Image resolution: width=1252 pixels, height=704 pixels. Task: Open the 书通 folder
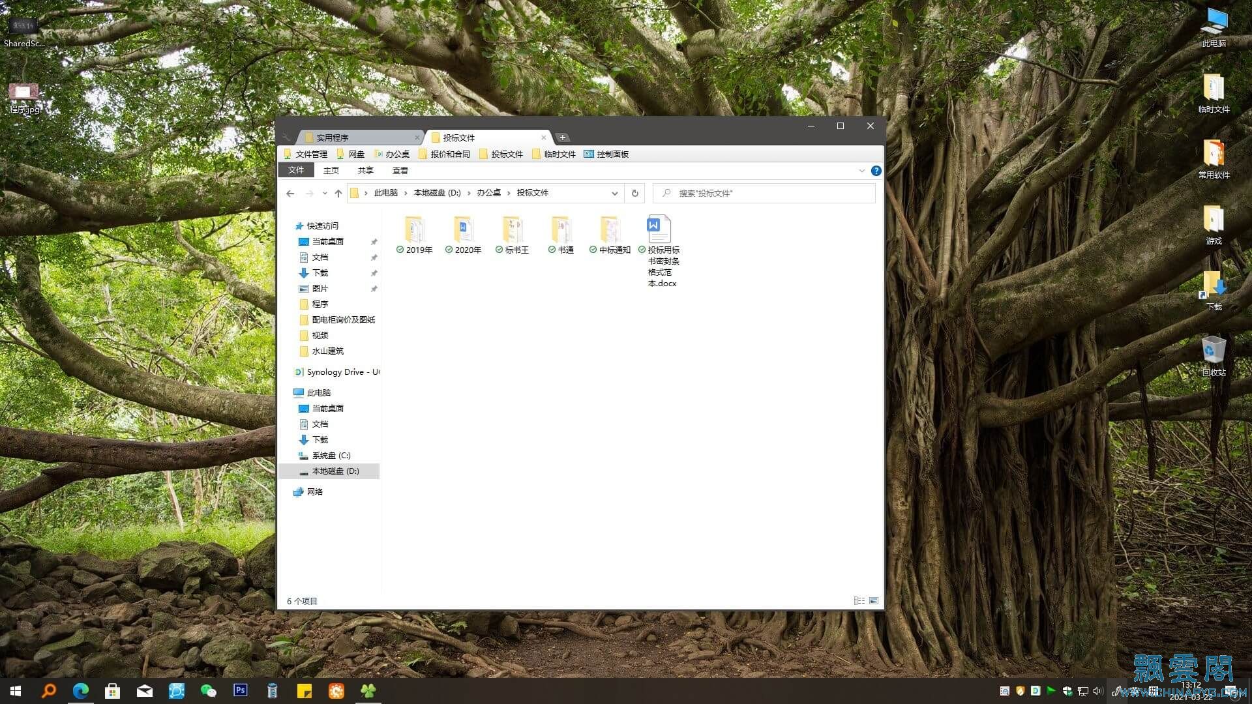(561, 235)
